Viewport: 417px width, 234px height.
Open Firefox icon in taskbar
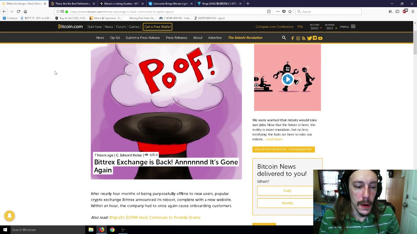102,230
